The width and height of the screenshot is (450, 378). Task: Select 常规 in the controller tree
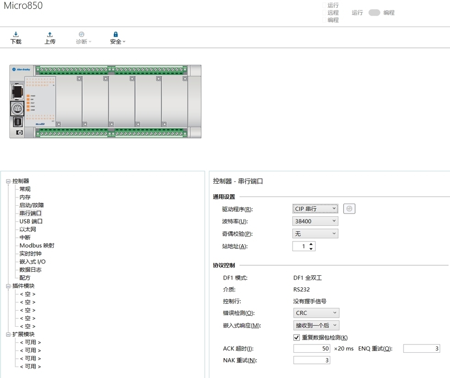(25, 189)
